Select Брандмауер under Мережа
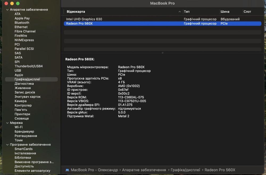Image resolution: width=266 pixels, height=175 pixels. click(x=24, y=132)
